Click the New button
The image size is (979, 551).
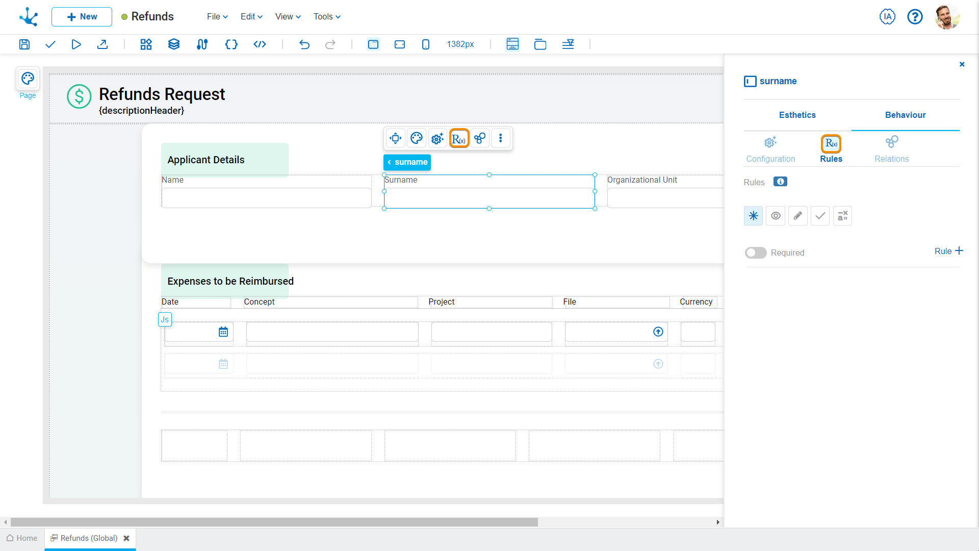click(x=82, y=17)
